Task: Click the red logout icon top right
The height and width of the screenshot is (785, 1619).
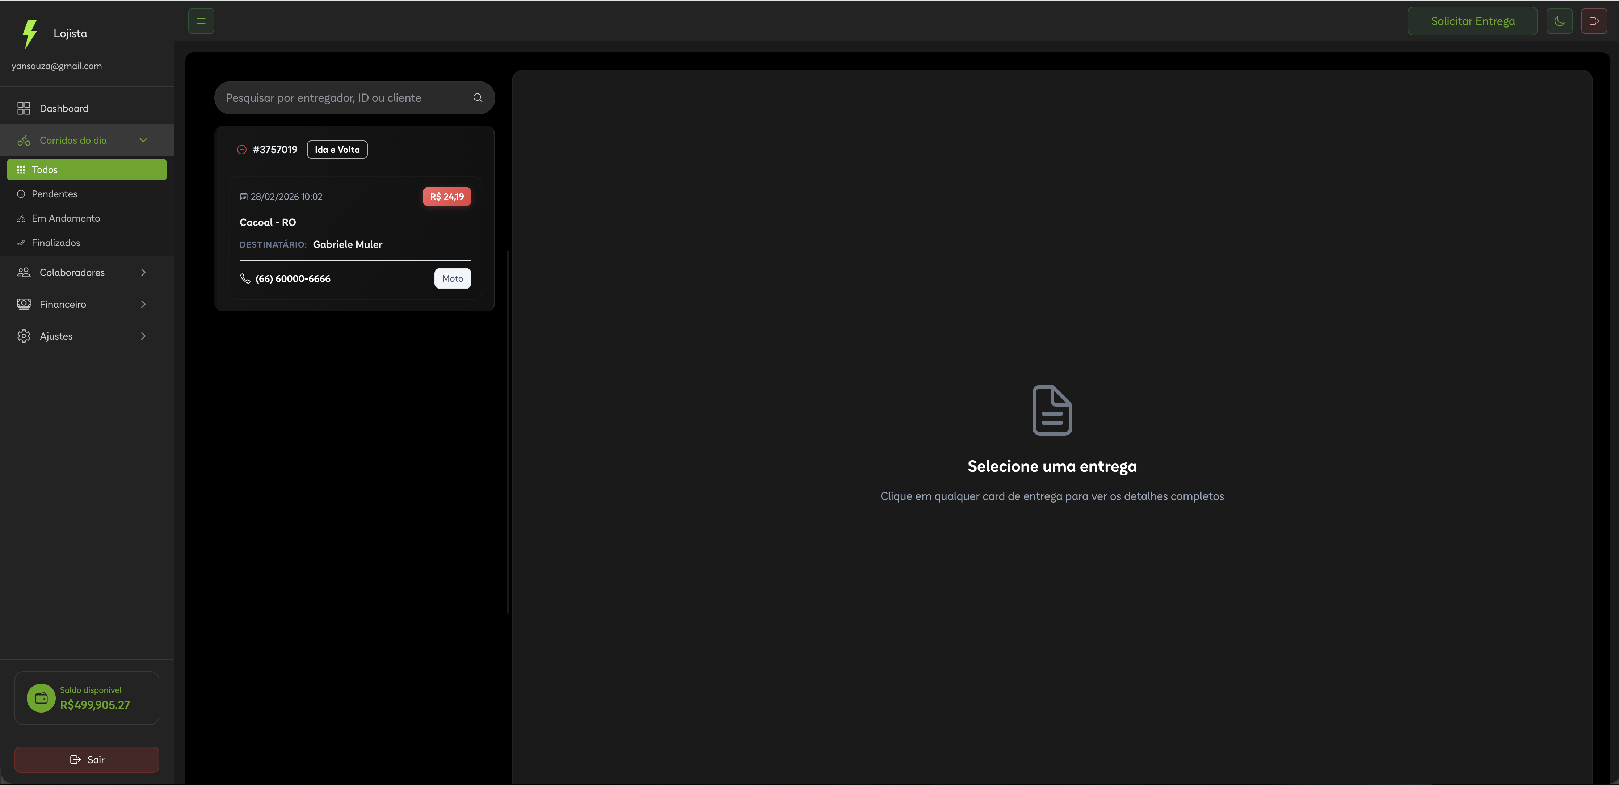Action: (x=1594, y=21)
